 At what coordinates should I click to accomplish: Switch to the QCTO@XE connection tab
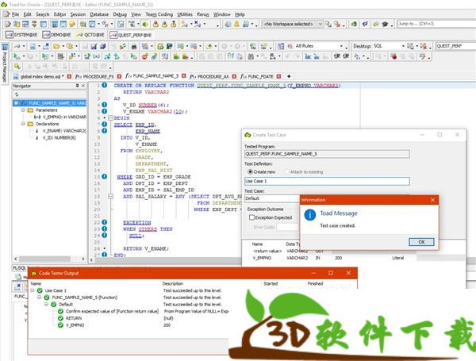90,35
